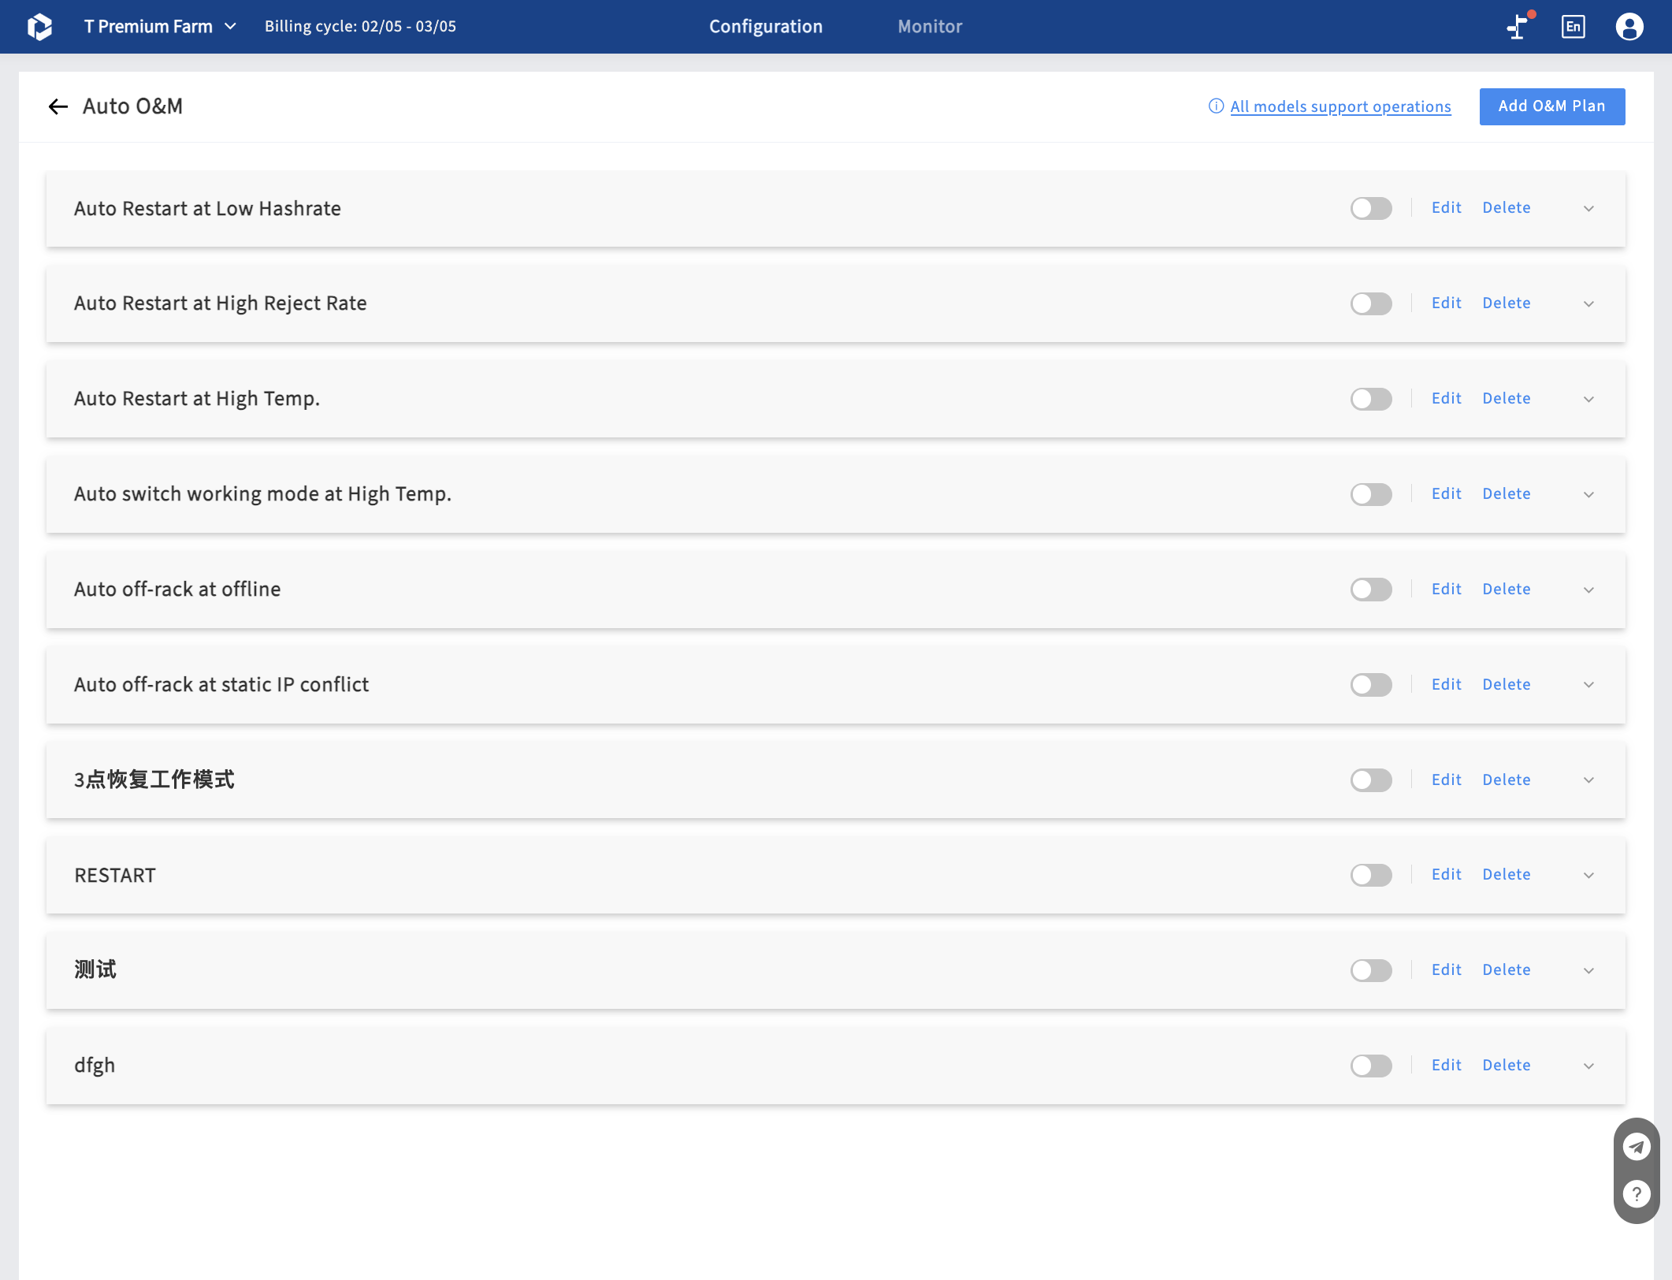Image resolution: width=1672 pixels, height=1280 pixels.
Task: Edit the Auto switch working mode plan
Action: (x=1446, y=493)
